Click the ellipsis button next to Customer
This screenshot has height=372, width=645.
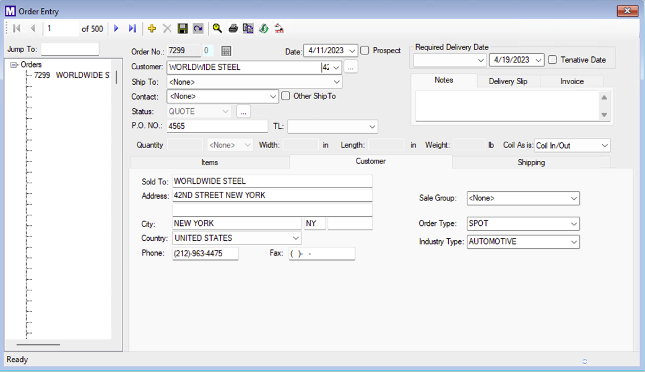tap(350, 67)
